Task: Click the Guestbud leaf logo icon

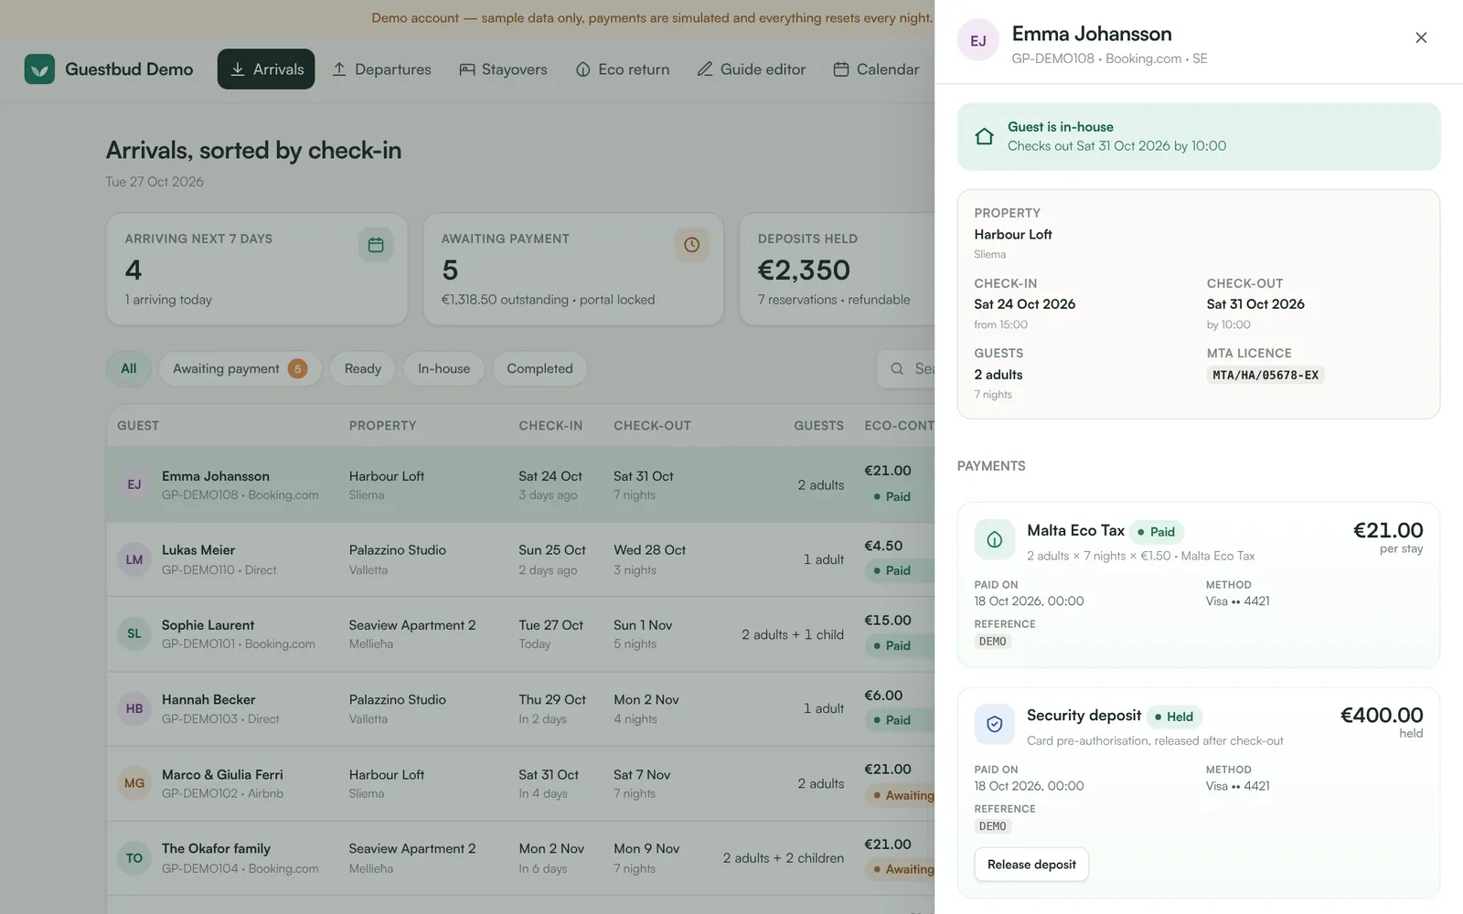Action: (39, 69)
